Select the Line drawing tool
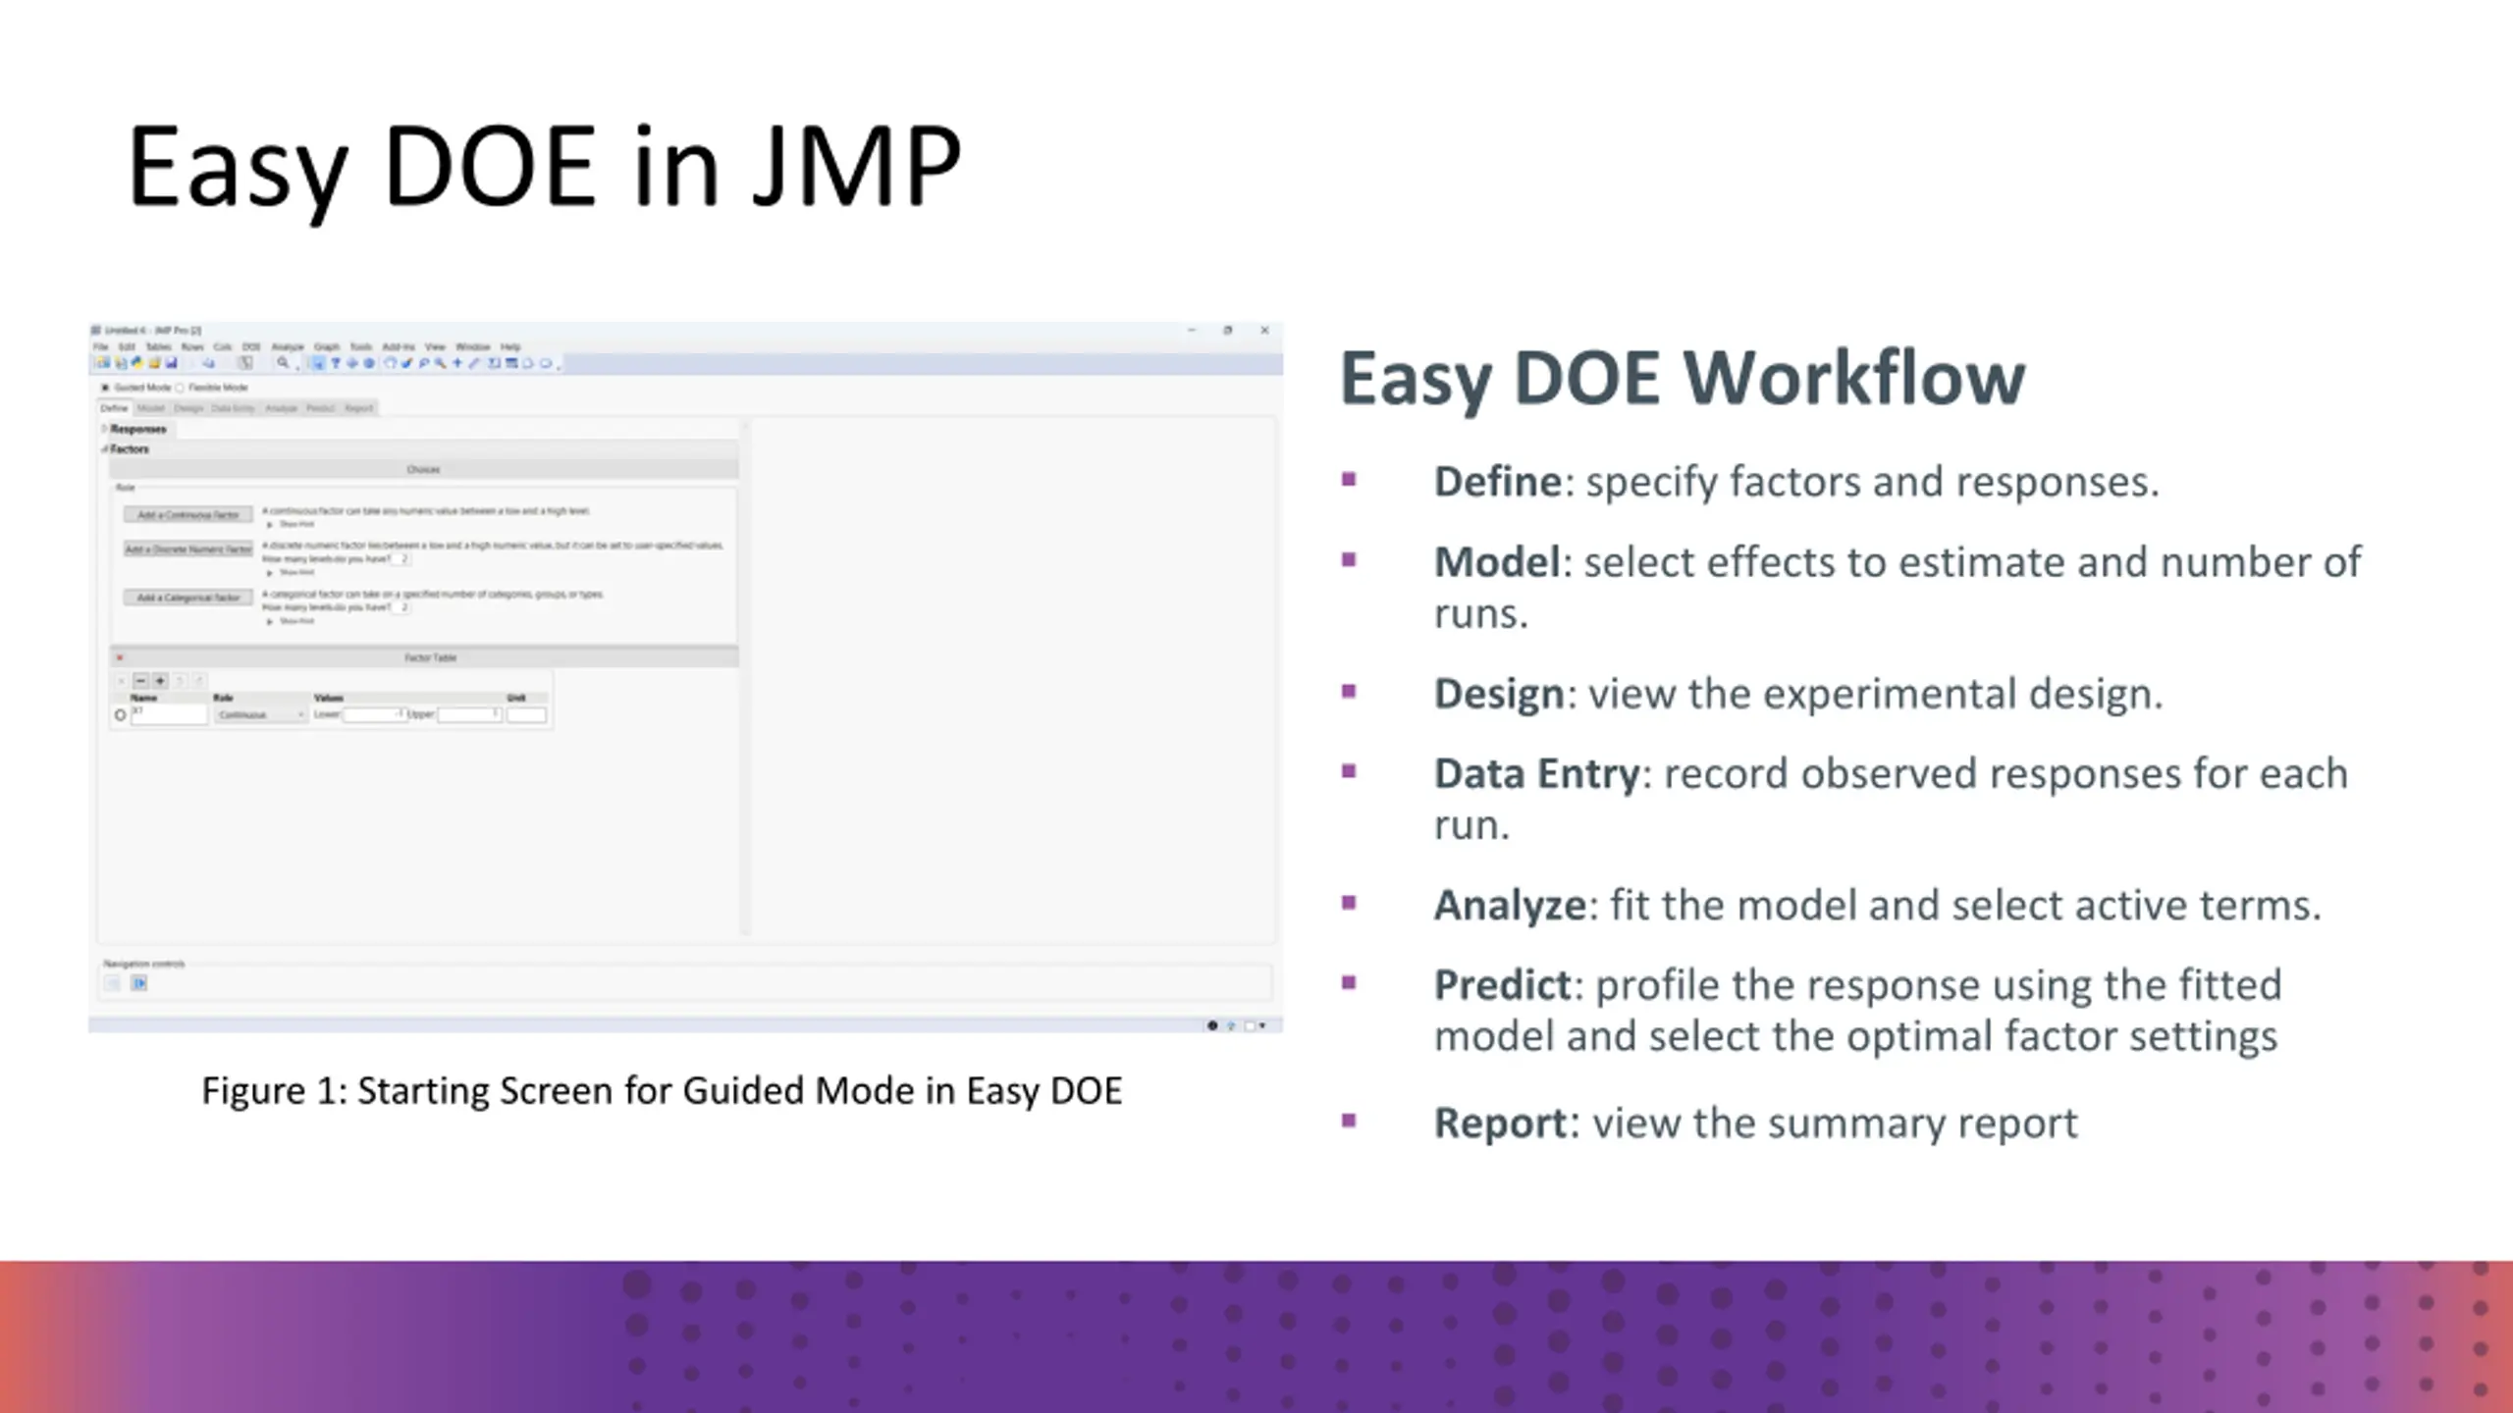This screenshot has height=1413, width=2513. pos(474,363)
